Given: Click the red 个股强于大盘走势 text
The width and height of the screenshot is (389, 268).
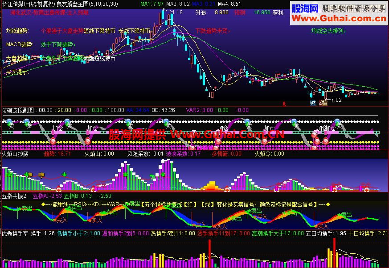Looking at the screenshot, I should [62, 31].
